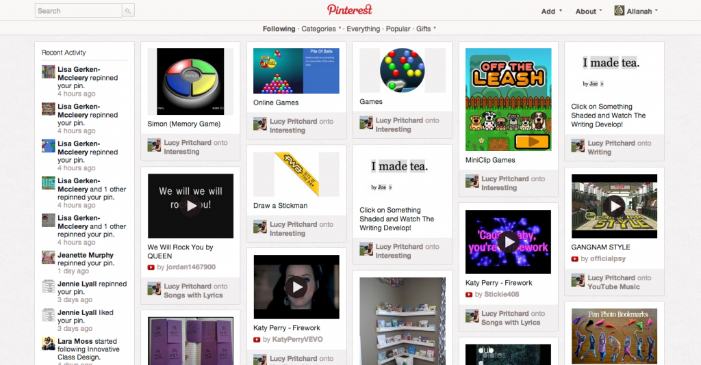Open the Off The Leash pin image
Image resolution: width=701 pixels, height=365 pixels.
(509, 100)
